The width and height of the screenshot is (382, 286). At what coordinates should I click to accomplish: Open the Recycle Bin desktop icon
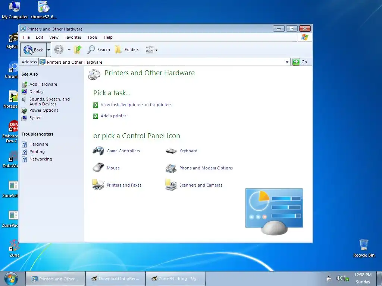point(364,244)
